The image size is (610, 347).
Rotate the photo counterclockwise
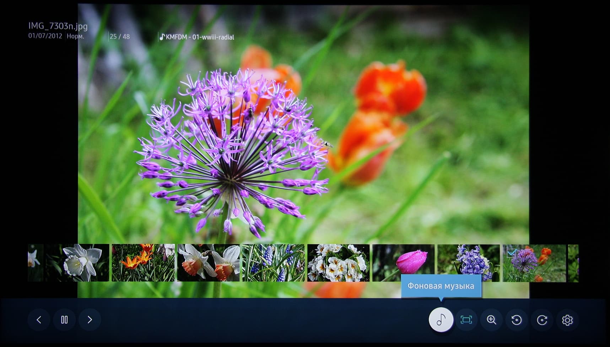click(x=517, y=320)
